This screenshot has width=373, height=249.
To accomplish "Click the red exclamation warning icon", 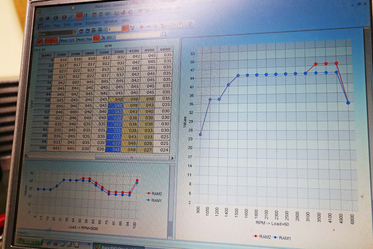I will coord(64,17).
